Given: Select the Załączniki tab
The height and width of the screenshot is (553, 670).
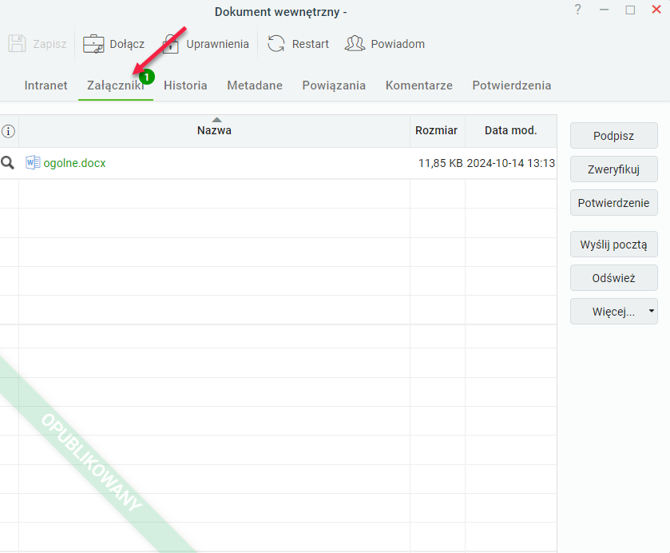Looking at the screenshot, I should pyautogui.click(x=115, y=86).
